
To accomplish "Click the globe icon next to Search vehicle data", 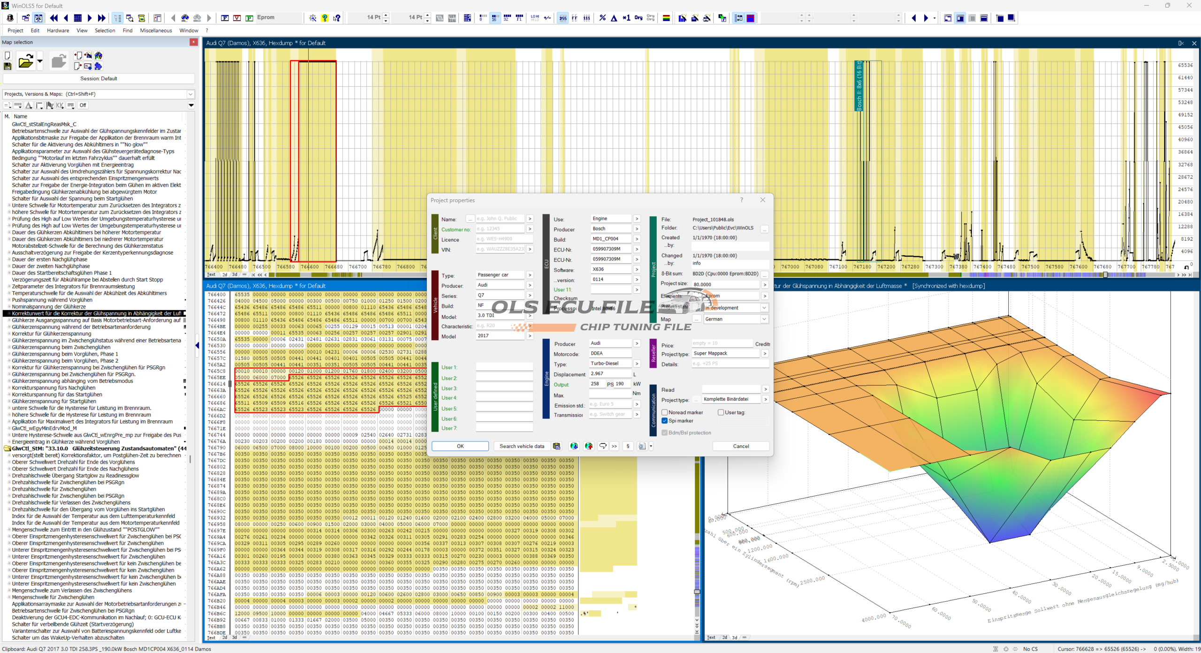I will [574, 446].
